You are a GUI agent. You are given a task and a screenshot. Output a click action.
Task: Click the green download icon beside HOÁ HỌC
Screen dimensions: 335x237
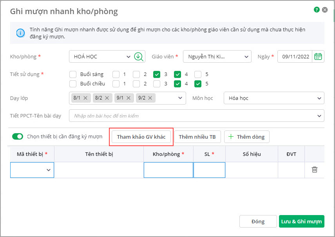point(138,56)
